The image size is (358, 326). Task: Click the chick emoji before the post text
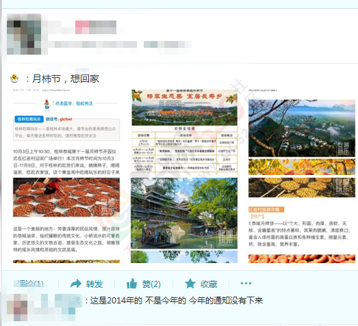pos(14,79)
